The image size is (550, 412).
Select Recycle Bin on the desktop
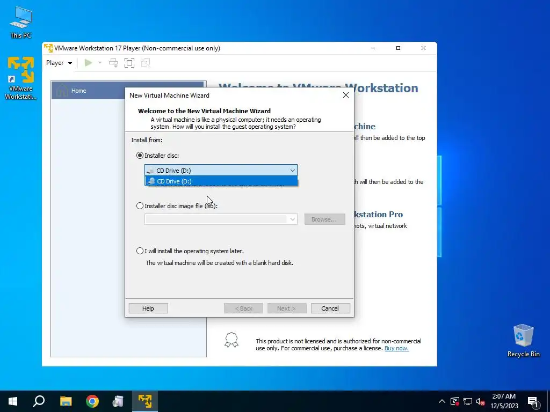click(x=523, y=341)
